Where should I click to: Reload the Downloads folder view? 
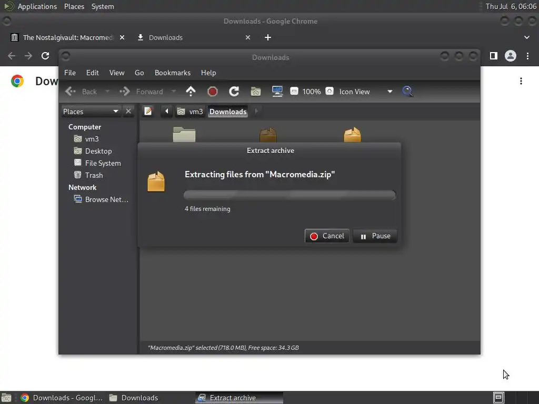click(x=234, y=92)
